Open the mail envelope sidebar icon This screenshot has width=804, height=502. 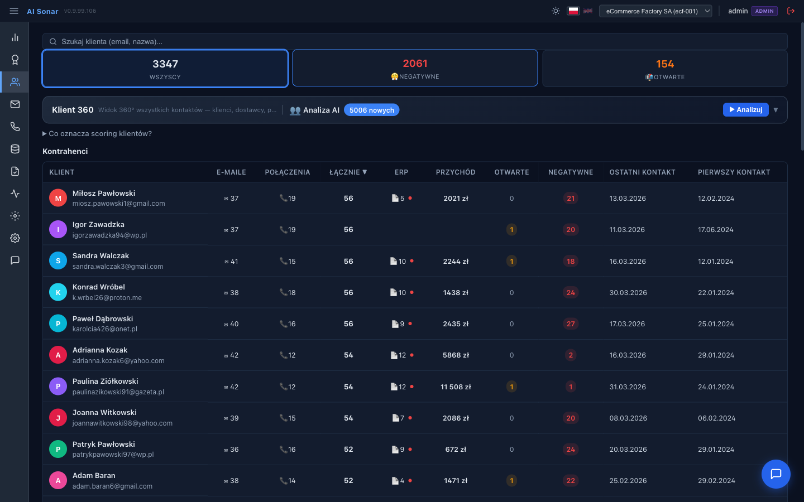(x=15, y=104)
